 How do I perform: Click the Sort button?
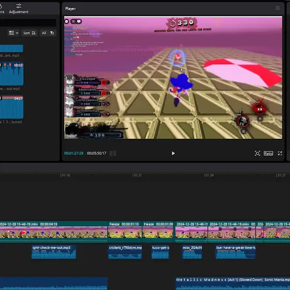point(30,33)
